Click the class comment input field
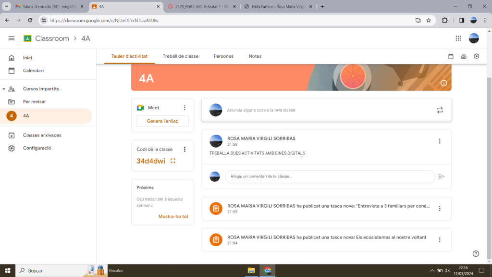 pos(330,176)
